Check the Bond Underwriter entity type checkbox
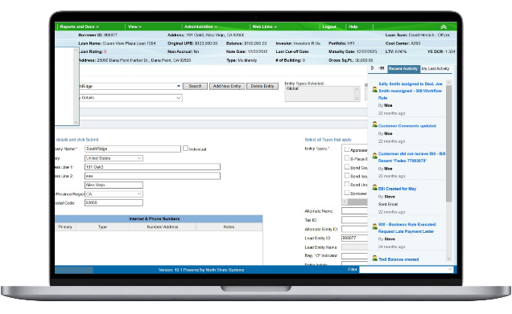512x314 pixels. [x=347, y=184]
